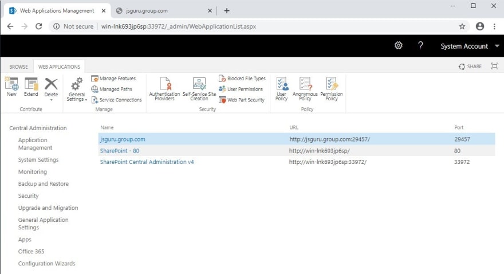Select the WEB APPLICATIONS ribbon tab
This screenshot has width=504, height=274.
coord(59,67)
